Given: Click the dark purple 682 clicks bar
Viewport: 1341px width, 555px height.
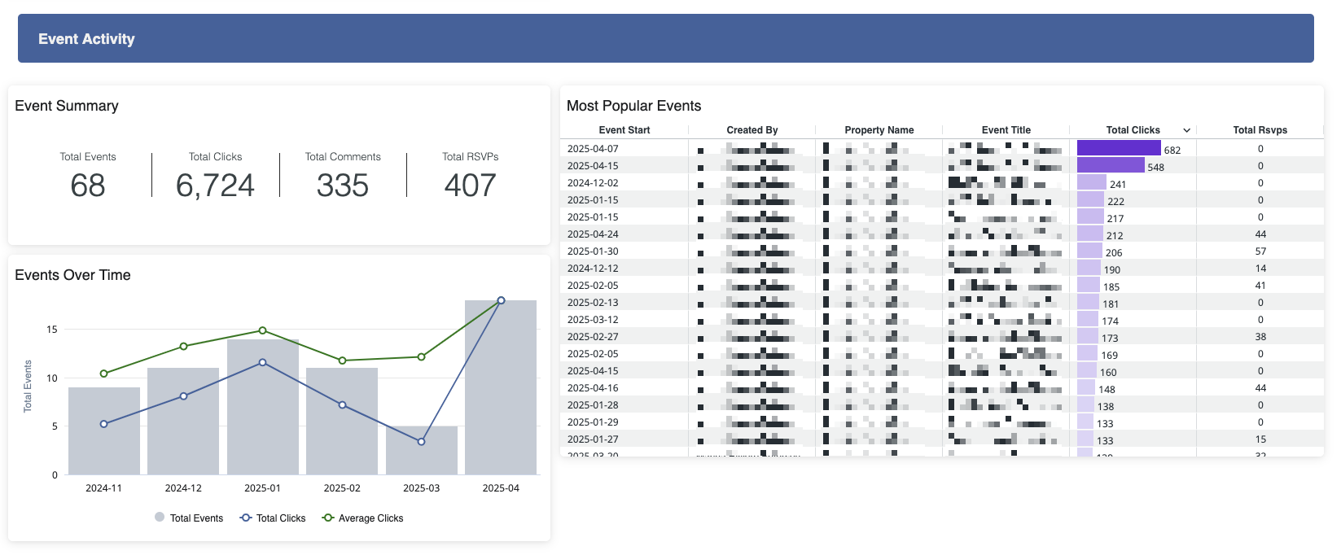Looking at the screenshot, I should pyautogui.click(x=1118, y=148).
